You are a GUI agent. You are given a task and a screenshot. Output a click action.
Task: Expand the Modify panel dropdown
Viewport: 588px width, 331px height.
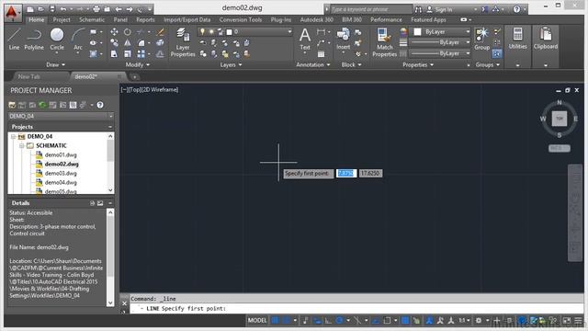click(137, 65)
